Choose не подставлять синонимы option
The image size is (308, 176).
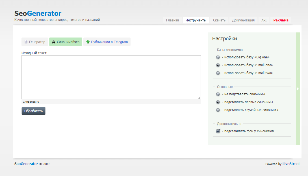(x=218, y=94)
